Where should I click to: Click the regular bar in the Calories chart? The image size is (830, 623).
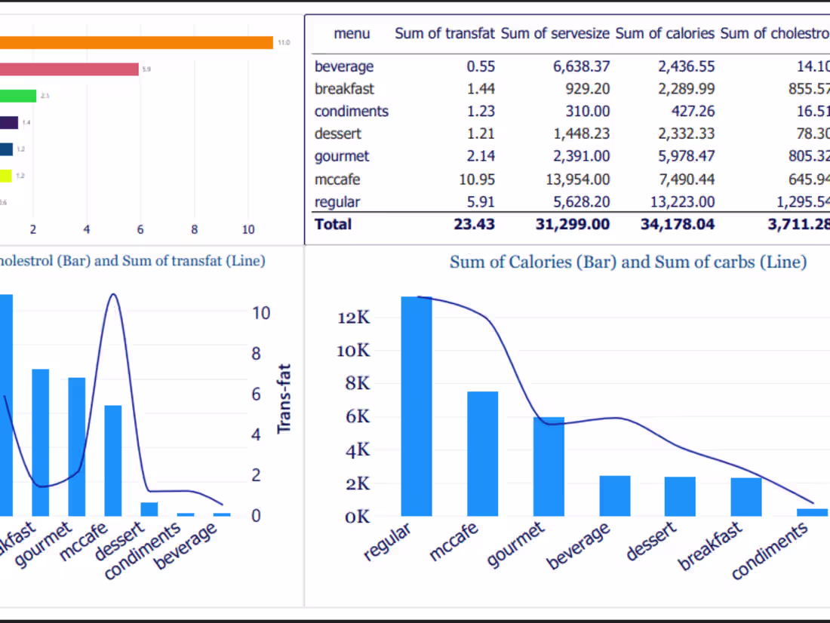point(417,406)
